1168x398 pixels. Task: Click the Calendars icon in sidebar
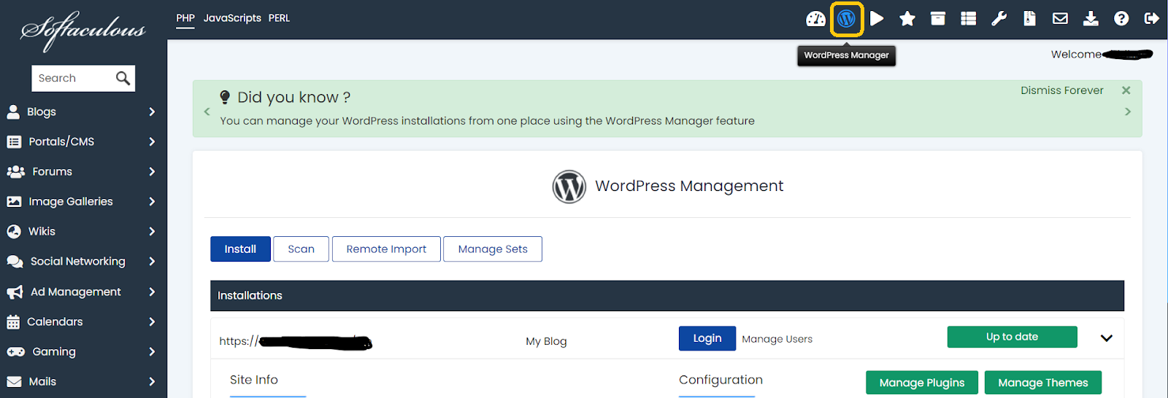coord(13,321)
